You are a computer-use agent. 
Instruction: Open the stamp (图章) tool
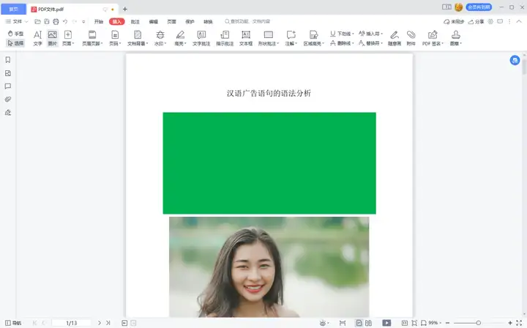(456, 38)
